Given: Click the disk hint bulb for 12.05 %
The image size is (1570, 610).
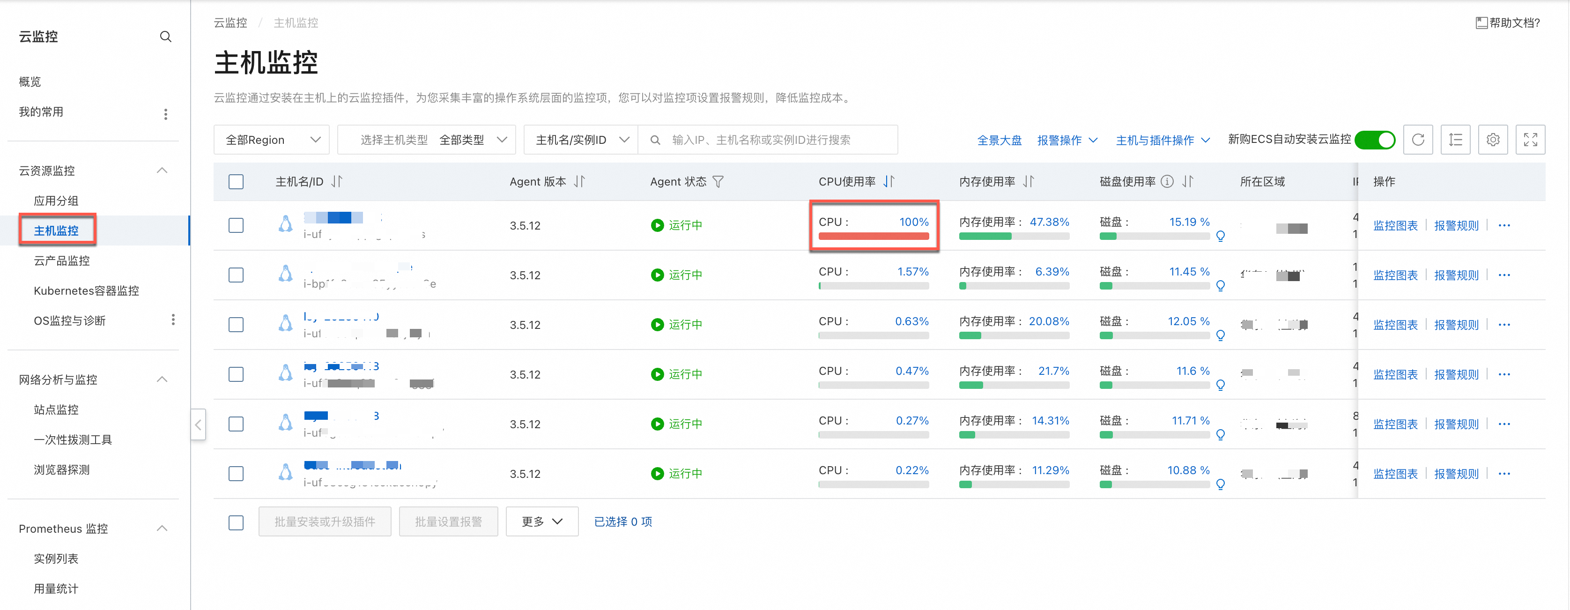Looking at the screenshot, I should tap(1220, 335).
